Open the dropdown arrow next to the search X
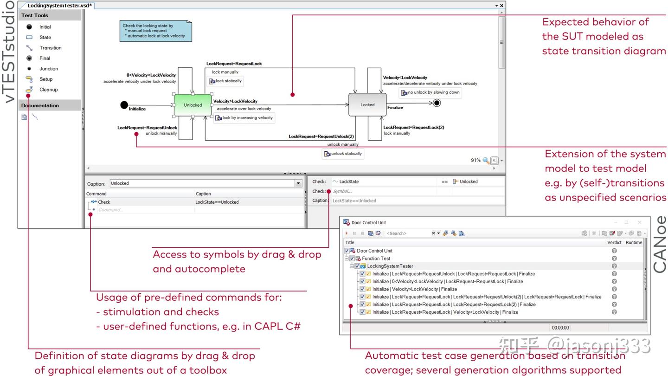 click(438, 233)
